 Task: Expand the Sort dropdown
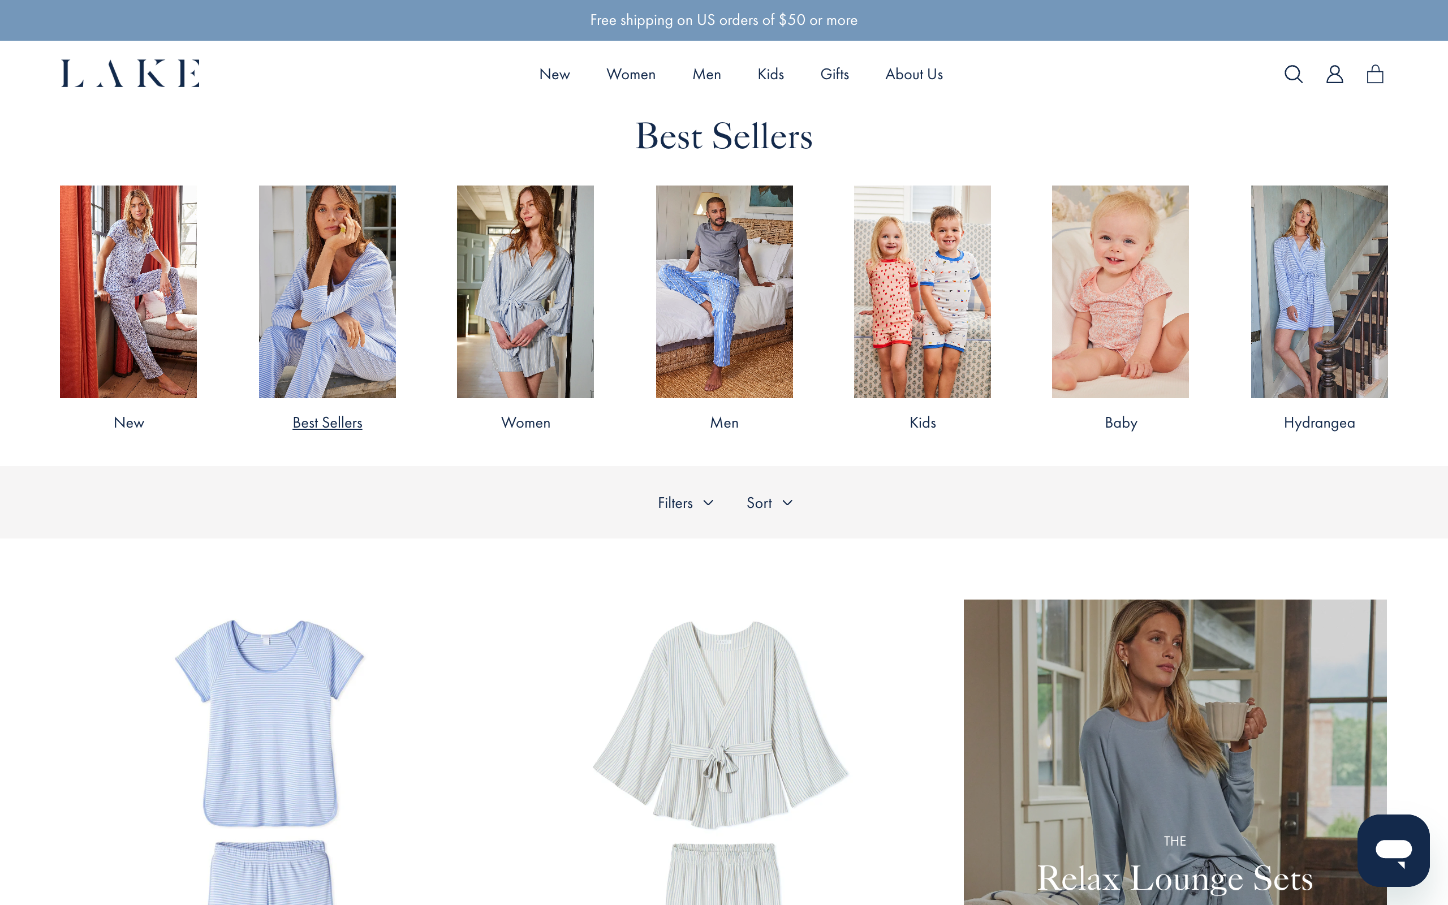pos(769,503)
